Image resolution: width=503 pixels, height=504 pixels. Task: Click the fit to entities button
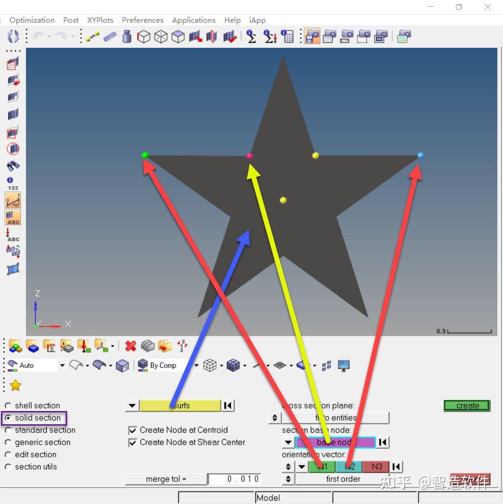click(x=335, y=418)
